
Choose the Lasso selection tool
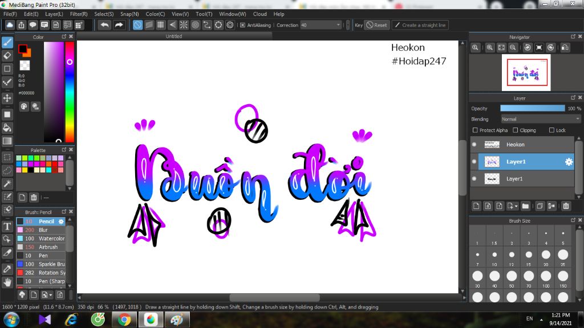[7, 170]
